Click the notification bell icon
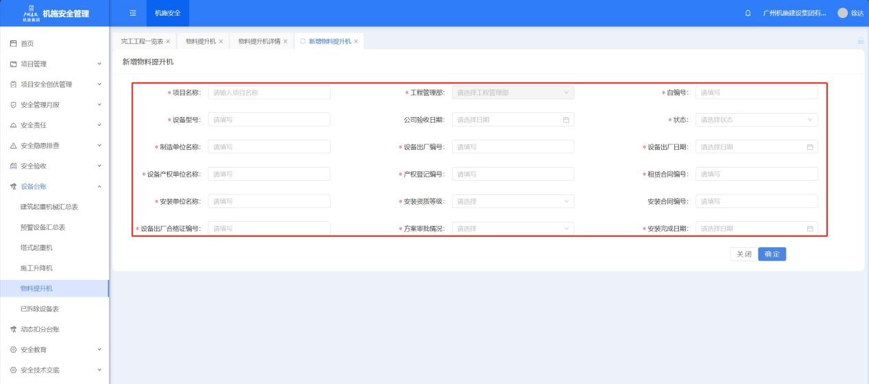 (x=748, y=13)
